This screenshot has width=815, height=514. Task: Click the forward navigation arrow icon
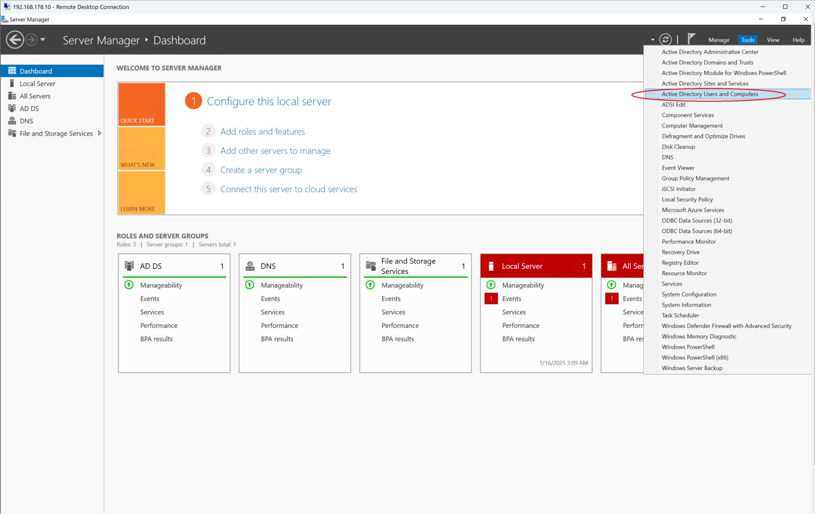pos(31,40)
